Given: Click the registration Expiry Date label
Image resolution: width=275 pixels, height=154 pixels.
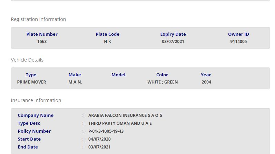Looking at the screenshot, I should (173, 34).
